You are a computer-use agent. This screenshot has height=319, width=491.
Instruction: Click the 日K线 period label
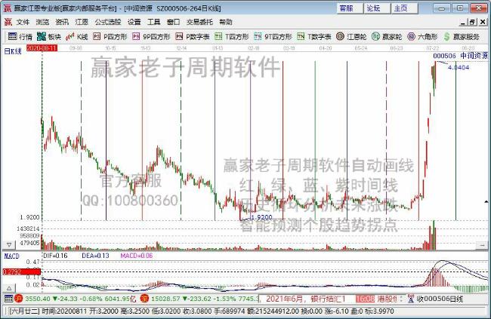tap(12, 51)
